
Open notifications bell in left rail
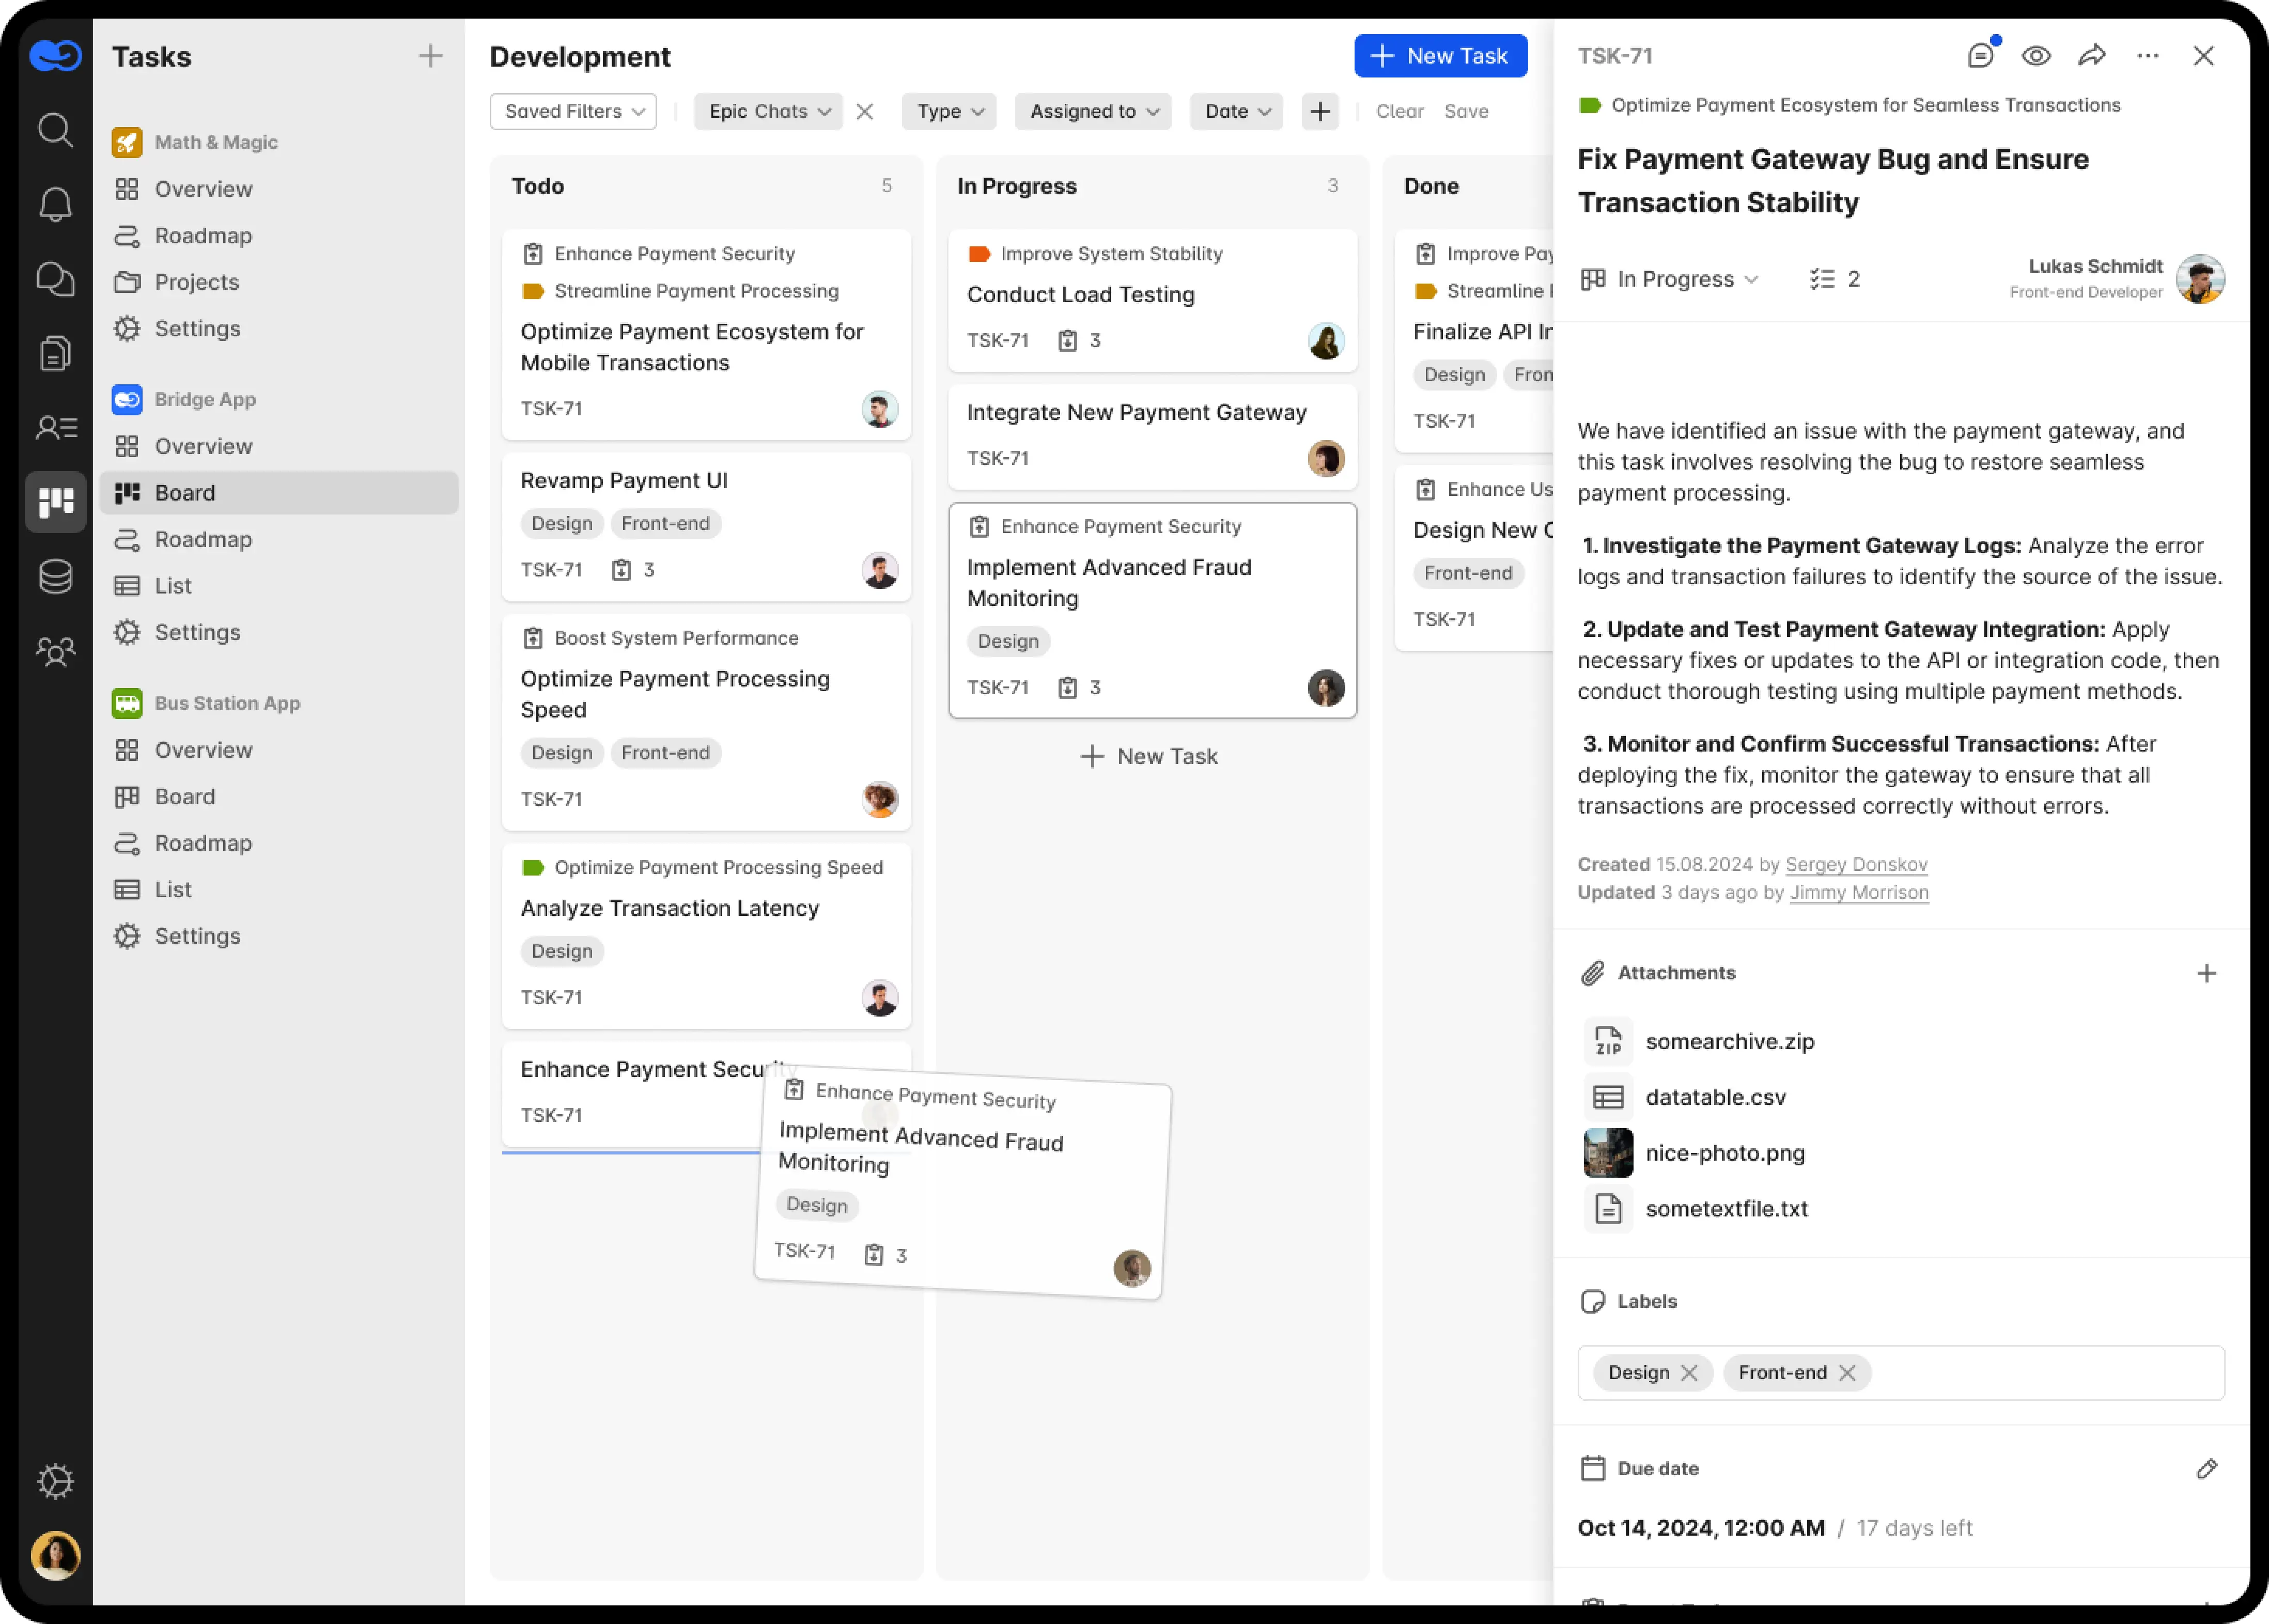[55, 205]
